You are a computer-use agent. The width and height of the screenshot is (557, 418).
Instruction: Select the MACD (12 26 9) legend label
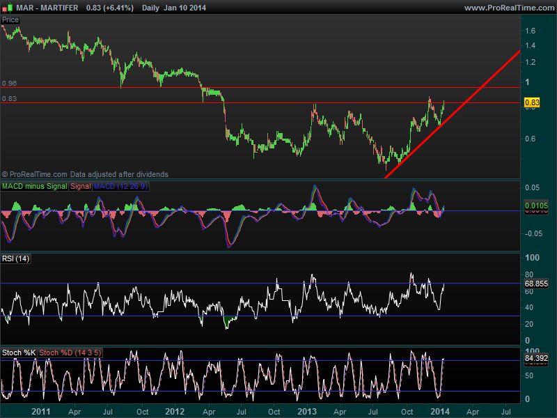[x=120, y=186]
